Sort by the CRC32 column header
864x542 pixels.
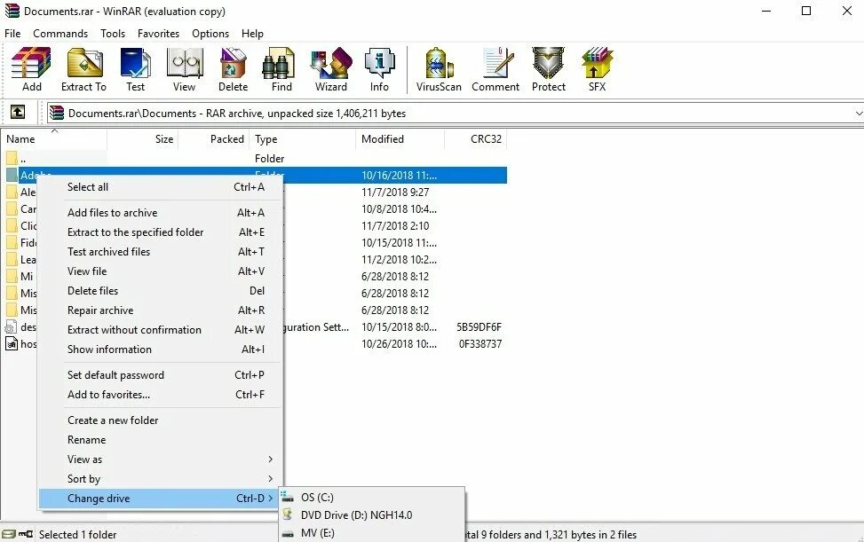pyautogui.click(x=476, y=139)
